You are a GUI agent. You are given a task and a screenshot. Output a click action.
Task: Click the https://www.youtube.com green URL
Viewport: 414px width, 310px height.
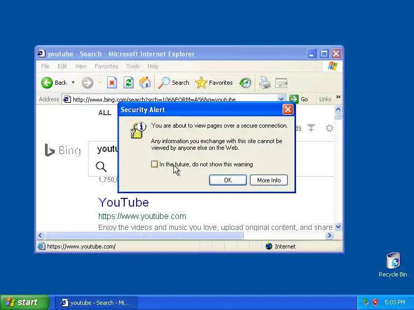142,216
